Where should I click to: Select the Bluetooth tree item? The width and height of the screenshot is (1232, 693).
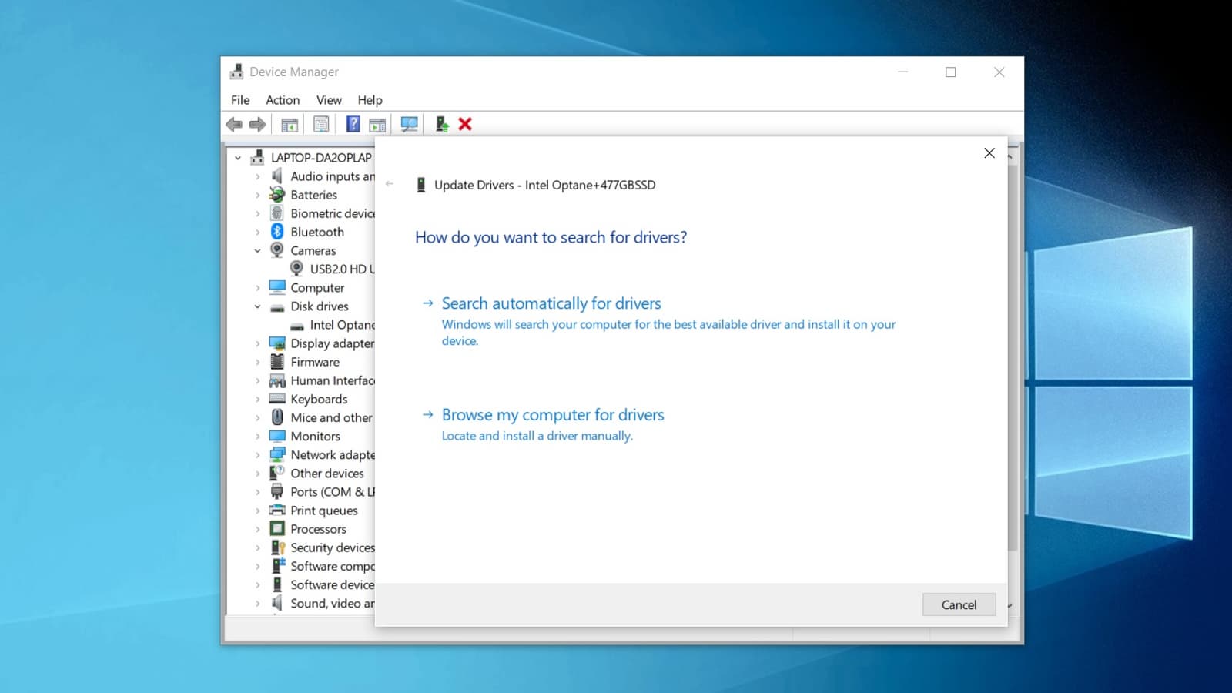pyautogui.click(x=316, y=232)
